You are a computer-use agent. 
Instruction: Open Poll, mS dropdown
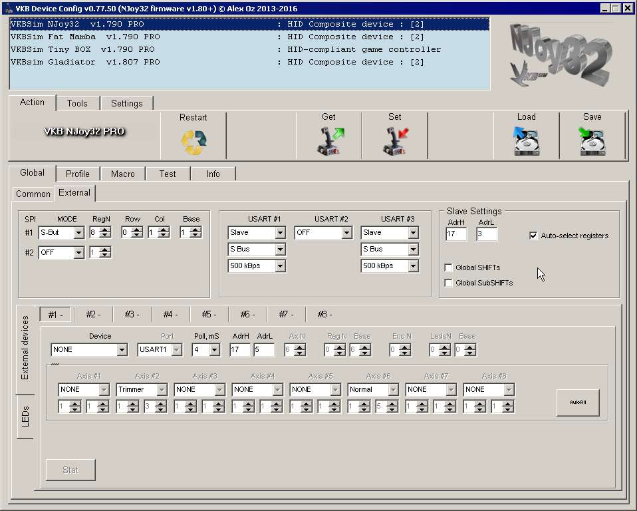(206, 349)
